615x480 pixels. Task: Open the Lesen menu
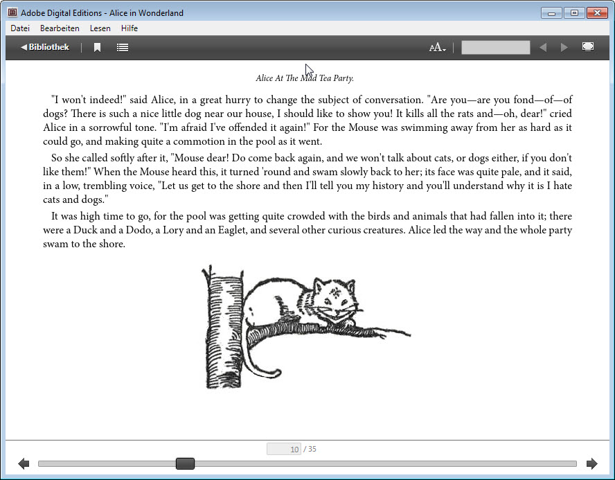pyautogui.click(x=100, y=28)
